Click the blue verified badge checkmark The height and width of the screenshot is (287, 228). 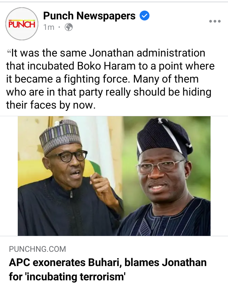click(145, 16)
